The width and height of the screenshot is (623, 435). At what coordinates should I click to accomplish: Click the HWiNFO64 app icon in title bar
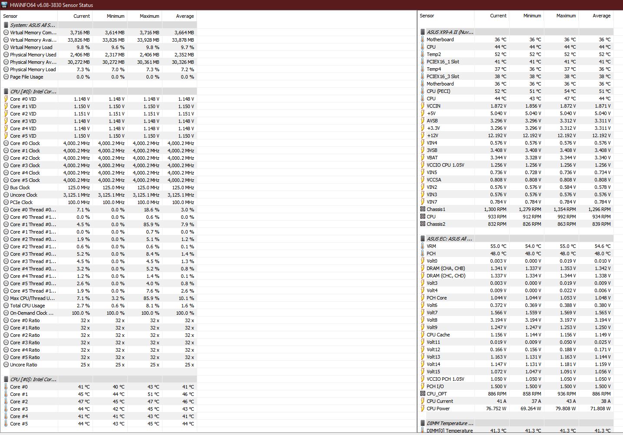4,5
